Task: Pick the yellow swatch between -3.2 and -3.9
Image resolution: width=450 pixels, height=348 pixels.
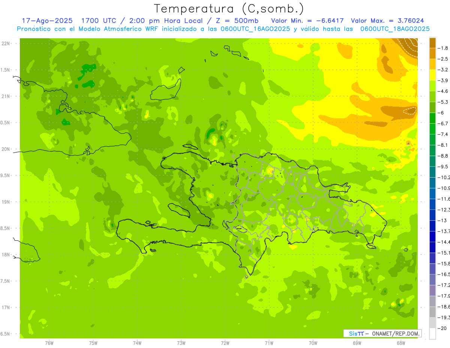Action: click(432, 75)
